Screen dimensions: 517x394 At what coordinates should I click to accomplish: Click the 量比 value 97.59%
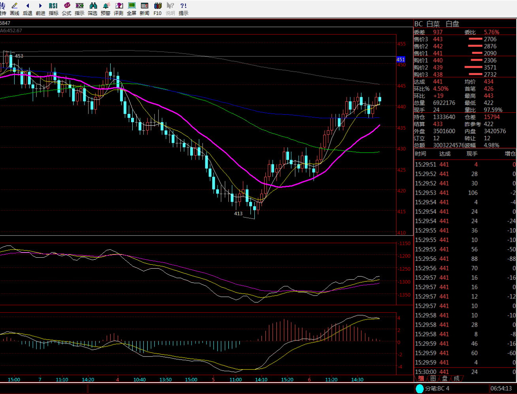[493, 110]
